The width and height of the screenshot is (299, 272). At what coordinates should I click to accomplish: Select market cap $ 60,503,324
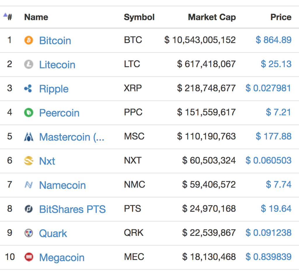(x=209, y=161)
